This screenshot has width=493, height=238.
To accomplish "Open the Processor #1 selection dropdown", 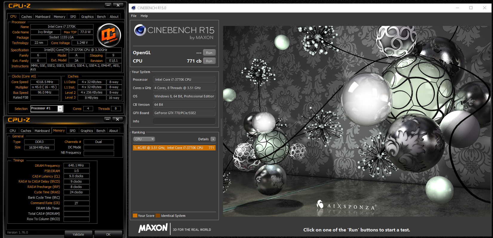I will 60,109.
